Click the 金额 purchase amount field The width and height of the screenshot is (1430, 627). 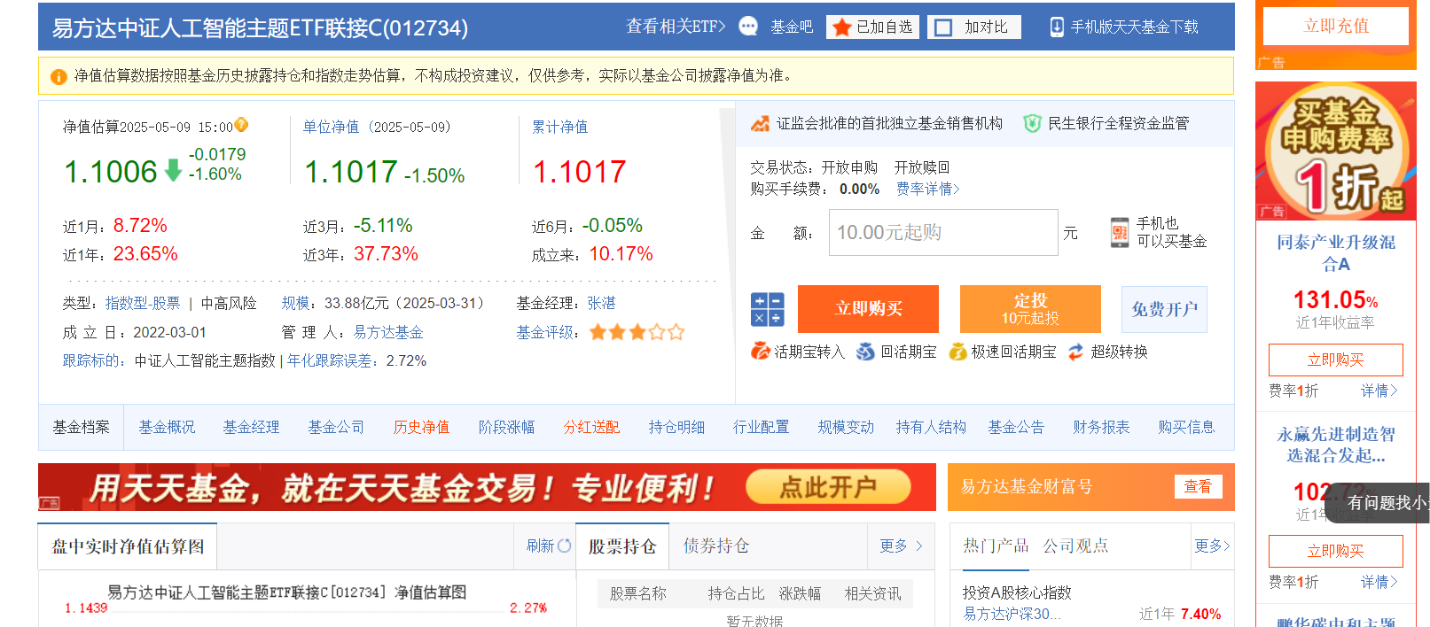click(x=943, y=232)
